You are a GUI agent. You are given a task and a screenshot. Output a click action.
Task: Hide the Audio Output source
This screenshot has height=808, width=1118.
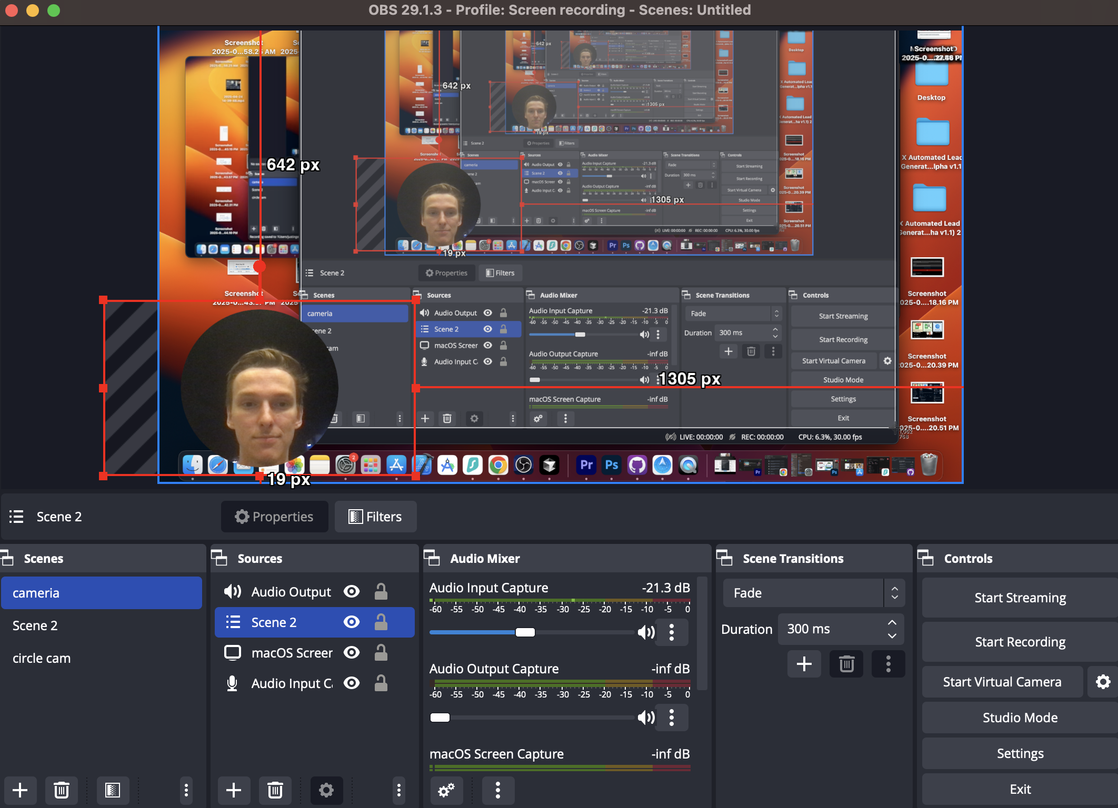click(352, 592)
